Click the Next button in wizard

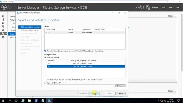tap(95, 94)
